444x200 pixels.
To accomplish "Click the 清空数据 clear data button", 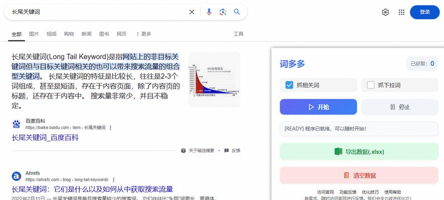I will (359, 175).
